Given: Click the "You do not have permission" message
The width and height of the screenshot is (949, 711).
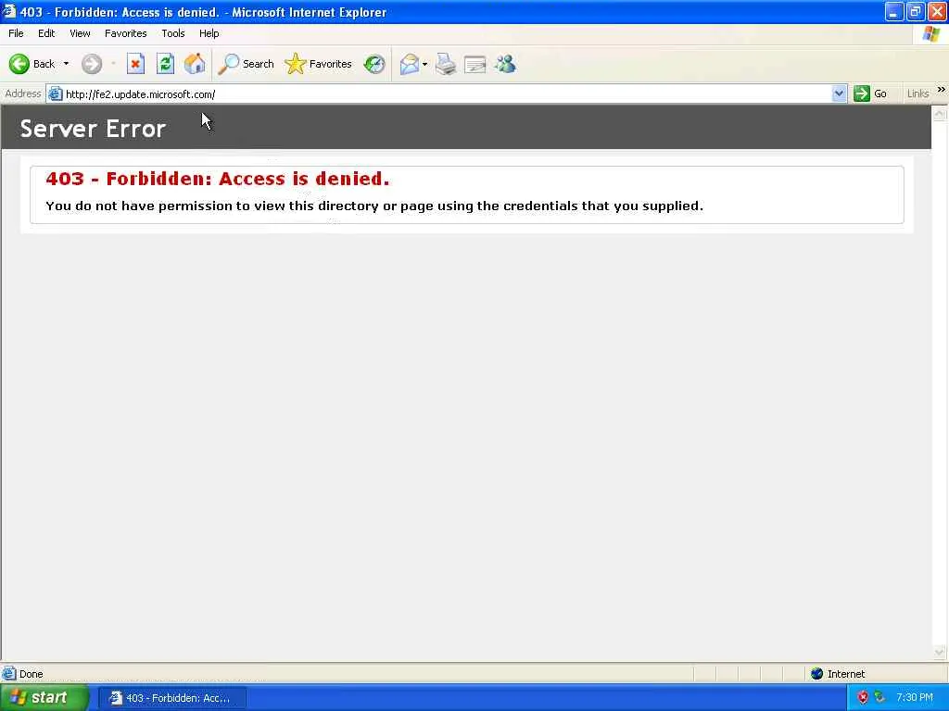Looking at the screenshot, I should coord(374,206).
